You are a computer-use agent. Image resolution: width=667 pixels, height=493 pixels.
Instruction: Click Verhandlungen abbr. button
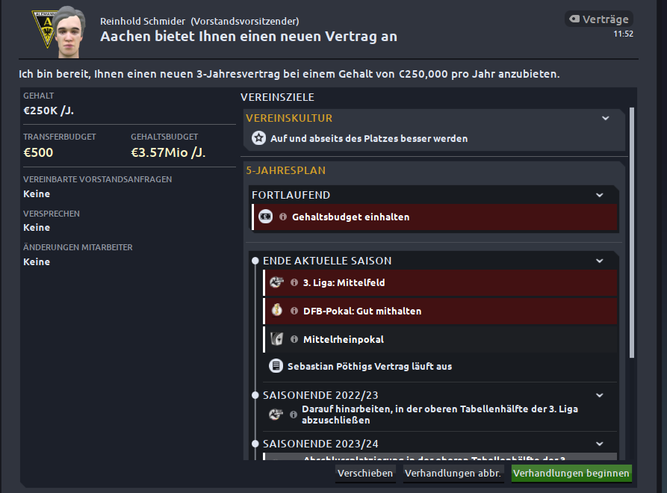(x=453, y=474)
